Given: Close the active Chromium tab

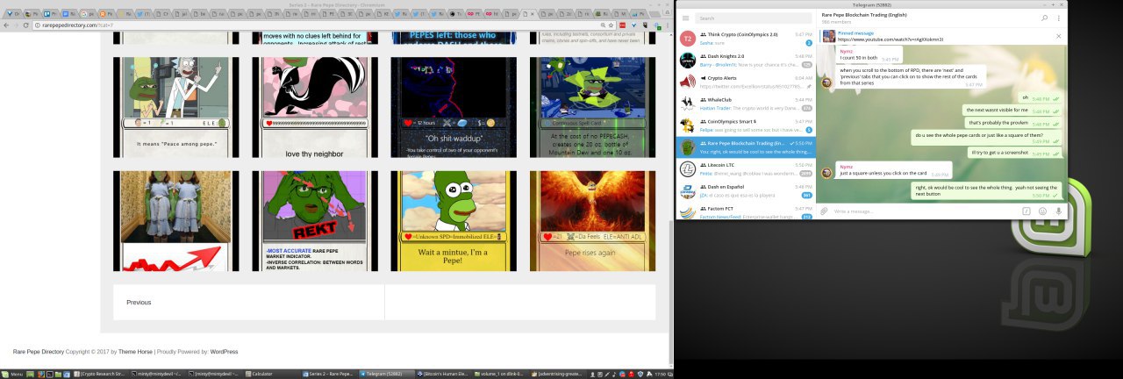Looking at the screenshot, I should pos(533,14).
